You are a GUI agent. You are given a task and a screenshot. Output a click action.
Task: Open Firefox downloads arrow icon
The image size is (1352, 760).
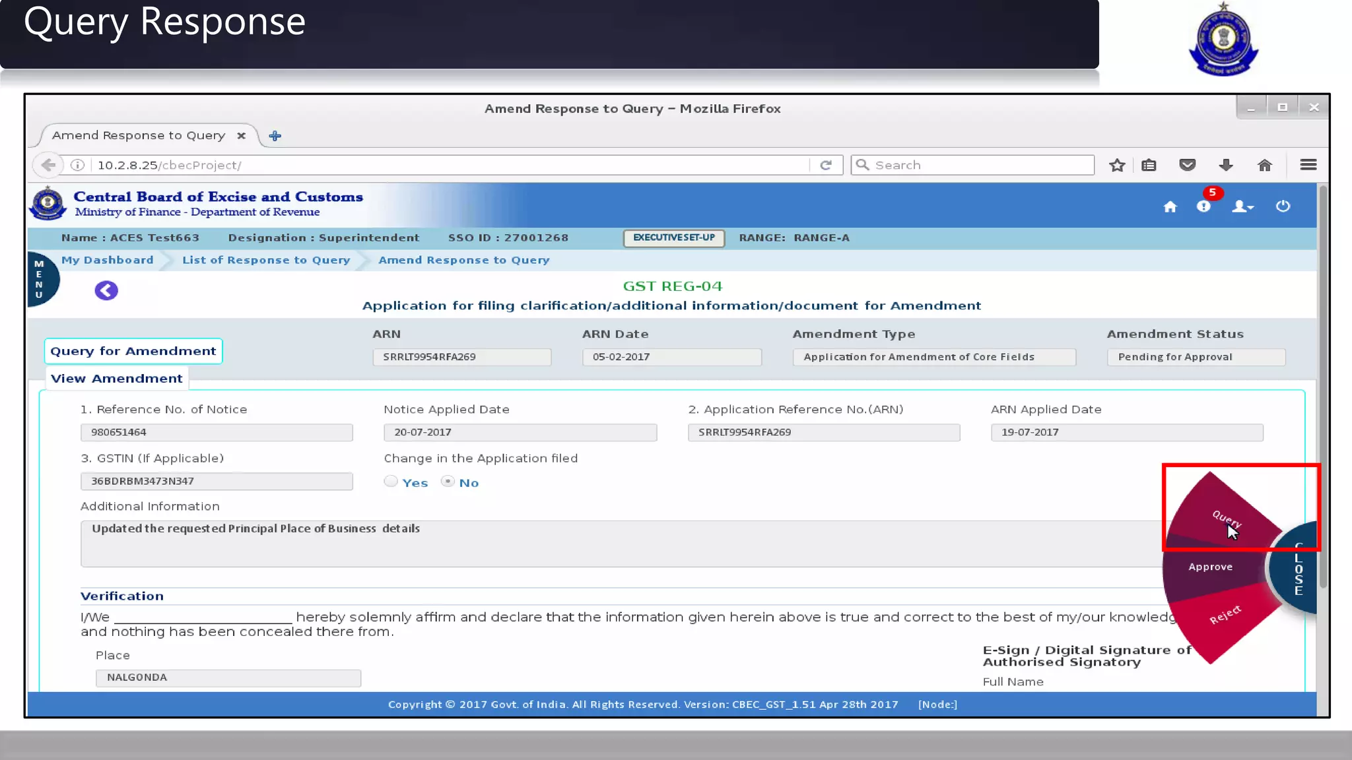[1226, 165]
